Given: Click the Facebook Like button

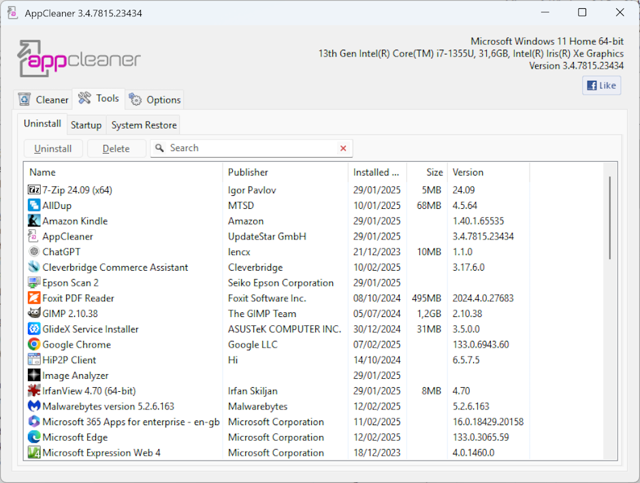Looking at the screenshot, I should tap(601, 85).
